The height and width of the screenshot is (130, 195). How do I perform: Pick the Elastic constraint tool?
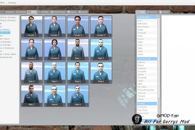click(x=147, y=30)
